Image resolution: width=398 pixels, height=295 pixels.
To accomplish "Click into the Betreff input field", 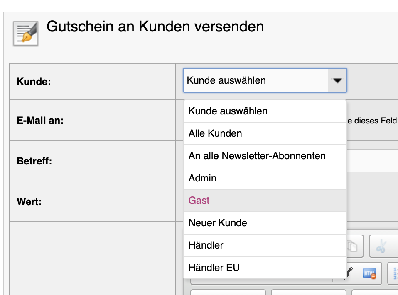I will click(x=372, y=161).
